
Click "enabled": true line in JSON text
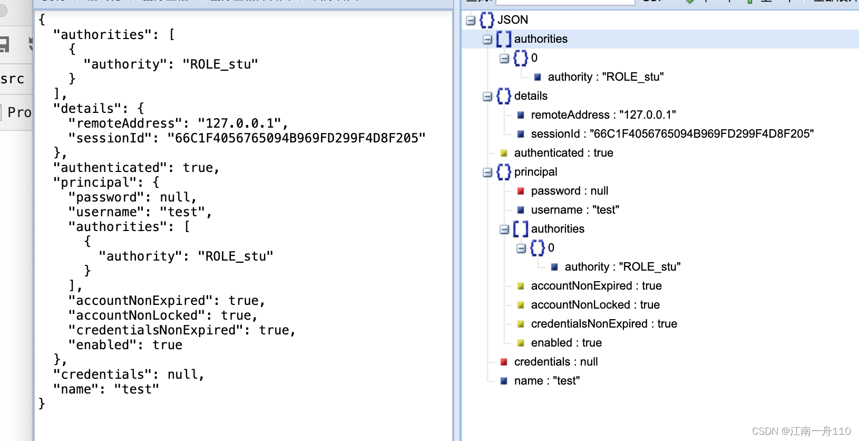(x=125, y=345)
